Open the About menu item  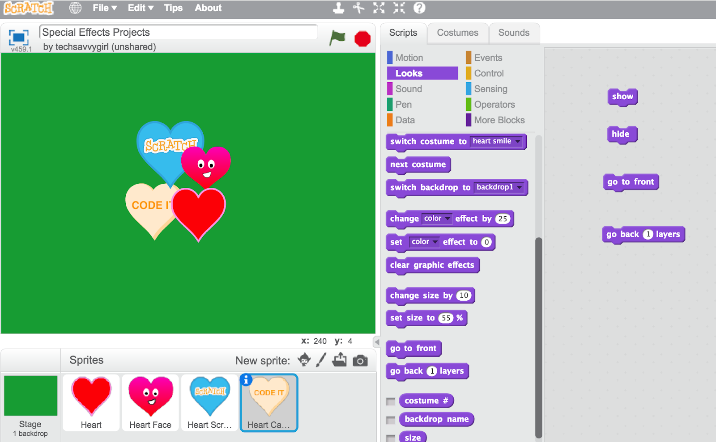pyautogui.click(x=208, y=8)
